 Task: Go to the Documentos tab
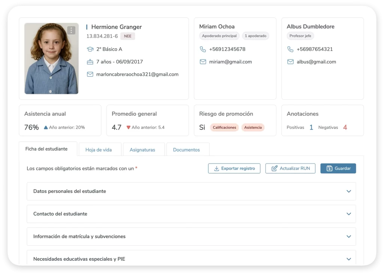186,150
